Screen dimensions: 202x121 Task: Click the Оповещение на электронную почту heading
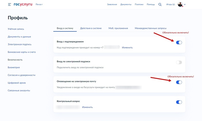coord(76,81)
